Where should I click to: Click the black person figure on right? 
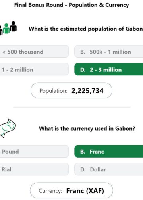click(14, 26)
